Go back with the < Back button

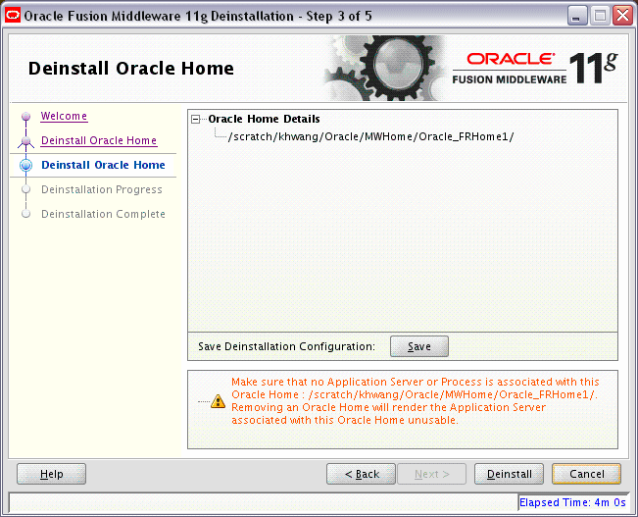pos(361,474)
